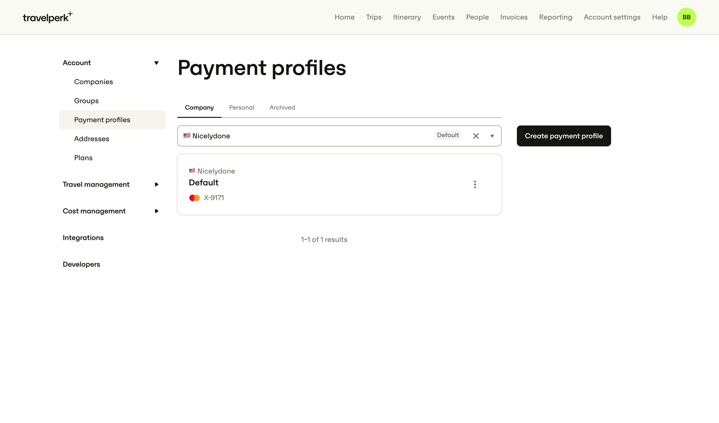Viewport: 719px width, 423px height.
Task: Click the Default badge next to Nicelydone
Action: pyautogui.click(x=448, y=135)
